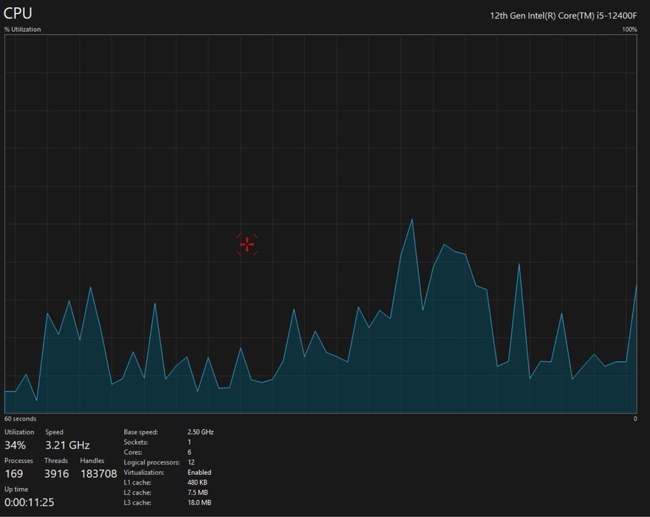Click the 60 seconds axis label
The height and width of the screenshot is (517, 650).
[x=21, y=419]
